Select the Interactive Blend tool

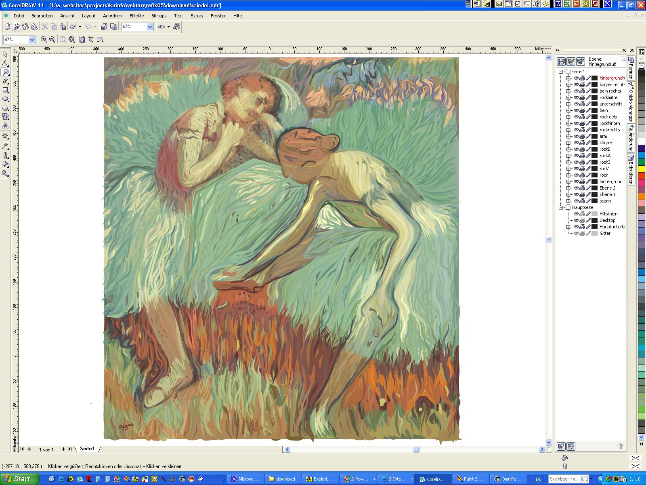click(5, 136)
